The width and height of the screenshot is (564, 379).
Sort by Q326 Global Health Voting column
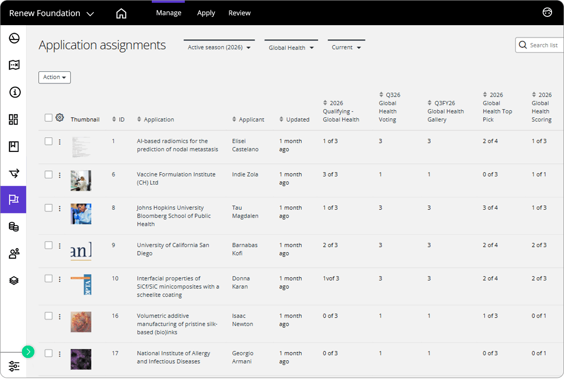389,107
